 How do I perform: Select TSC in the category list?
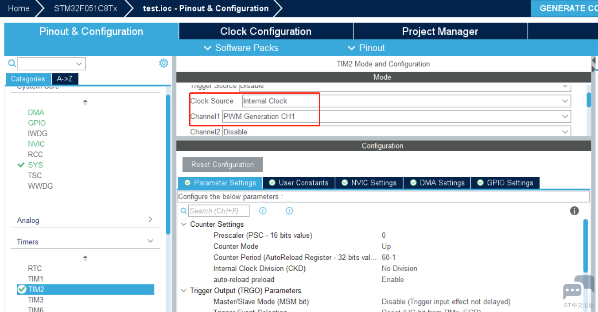pyautogui.click(x=35, y=175)
